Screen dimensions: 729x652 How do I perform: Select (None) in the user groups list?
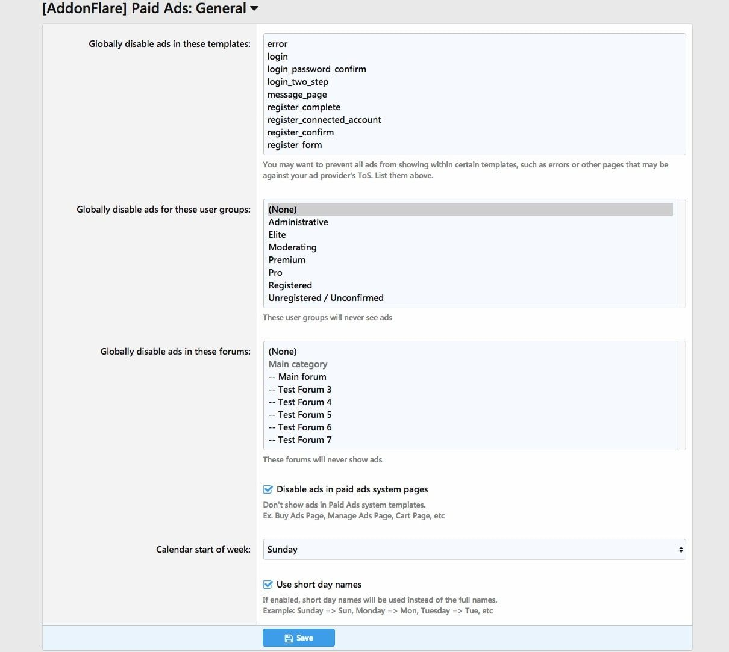pos(283,210)
